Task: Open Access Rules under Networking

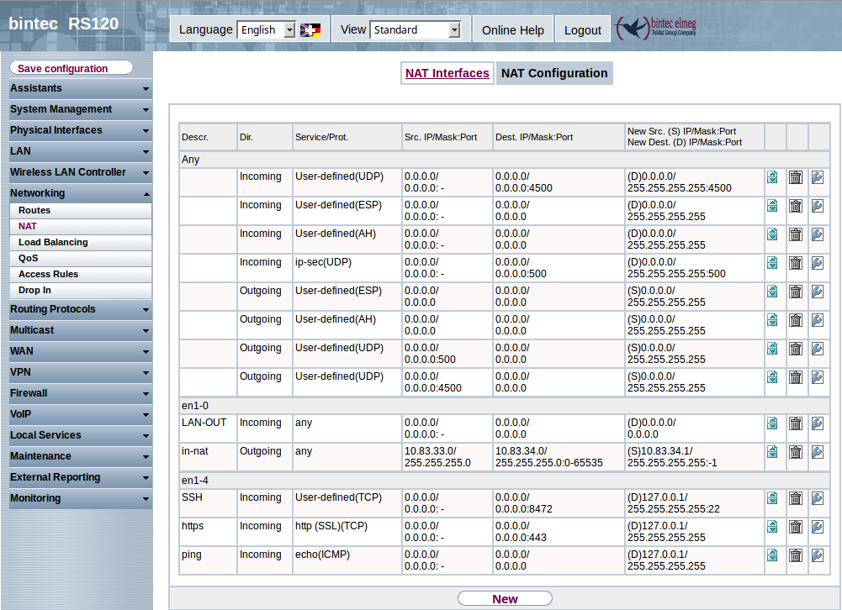Action: coord(49,274)
